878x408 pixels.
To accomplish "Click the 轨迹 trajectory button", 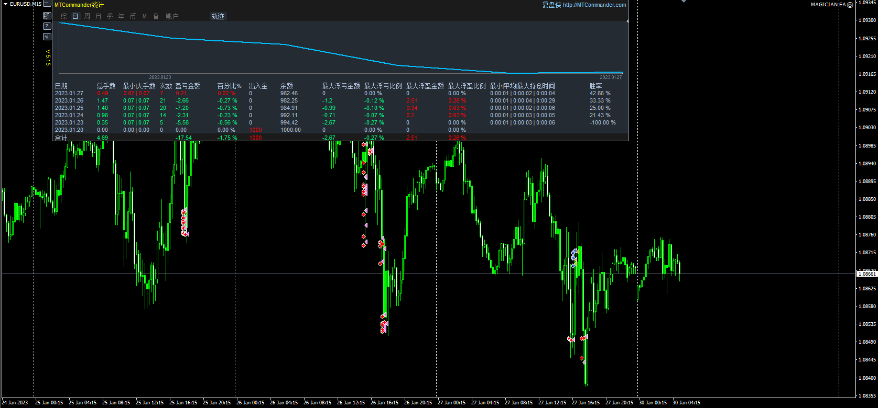I will tap(218, 16).
